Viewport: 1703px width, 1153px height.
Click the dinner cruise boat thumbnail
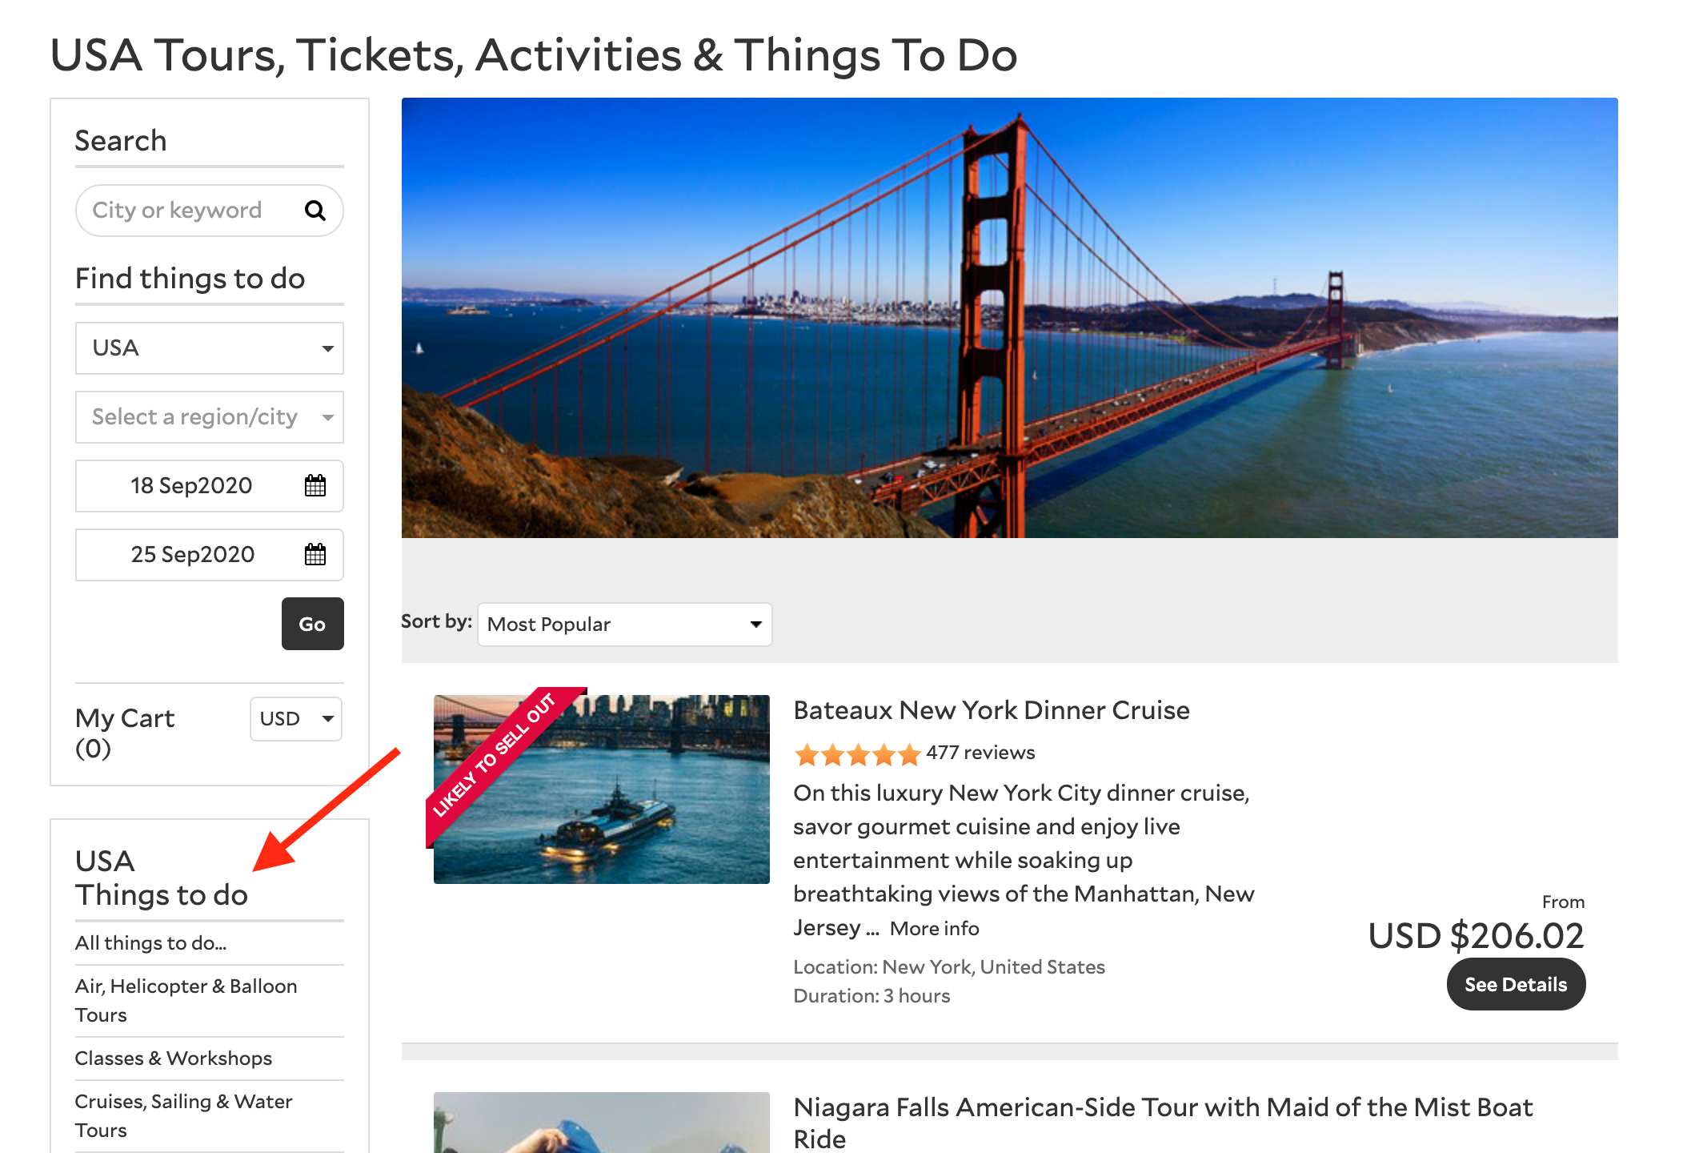tap(602, 789)
